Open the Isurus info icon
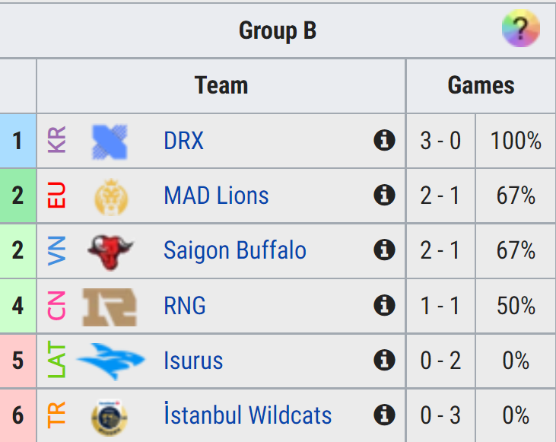 384,360
